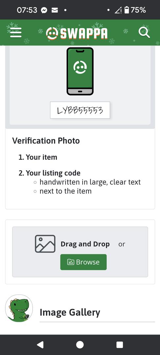This screenshot has height=355, width=160.
Task: Open search with the magnifier icon
Action: [145, 33]
